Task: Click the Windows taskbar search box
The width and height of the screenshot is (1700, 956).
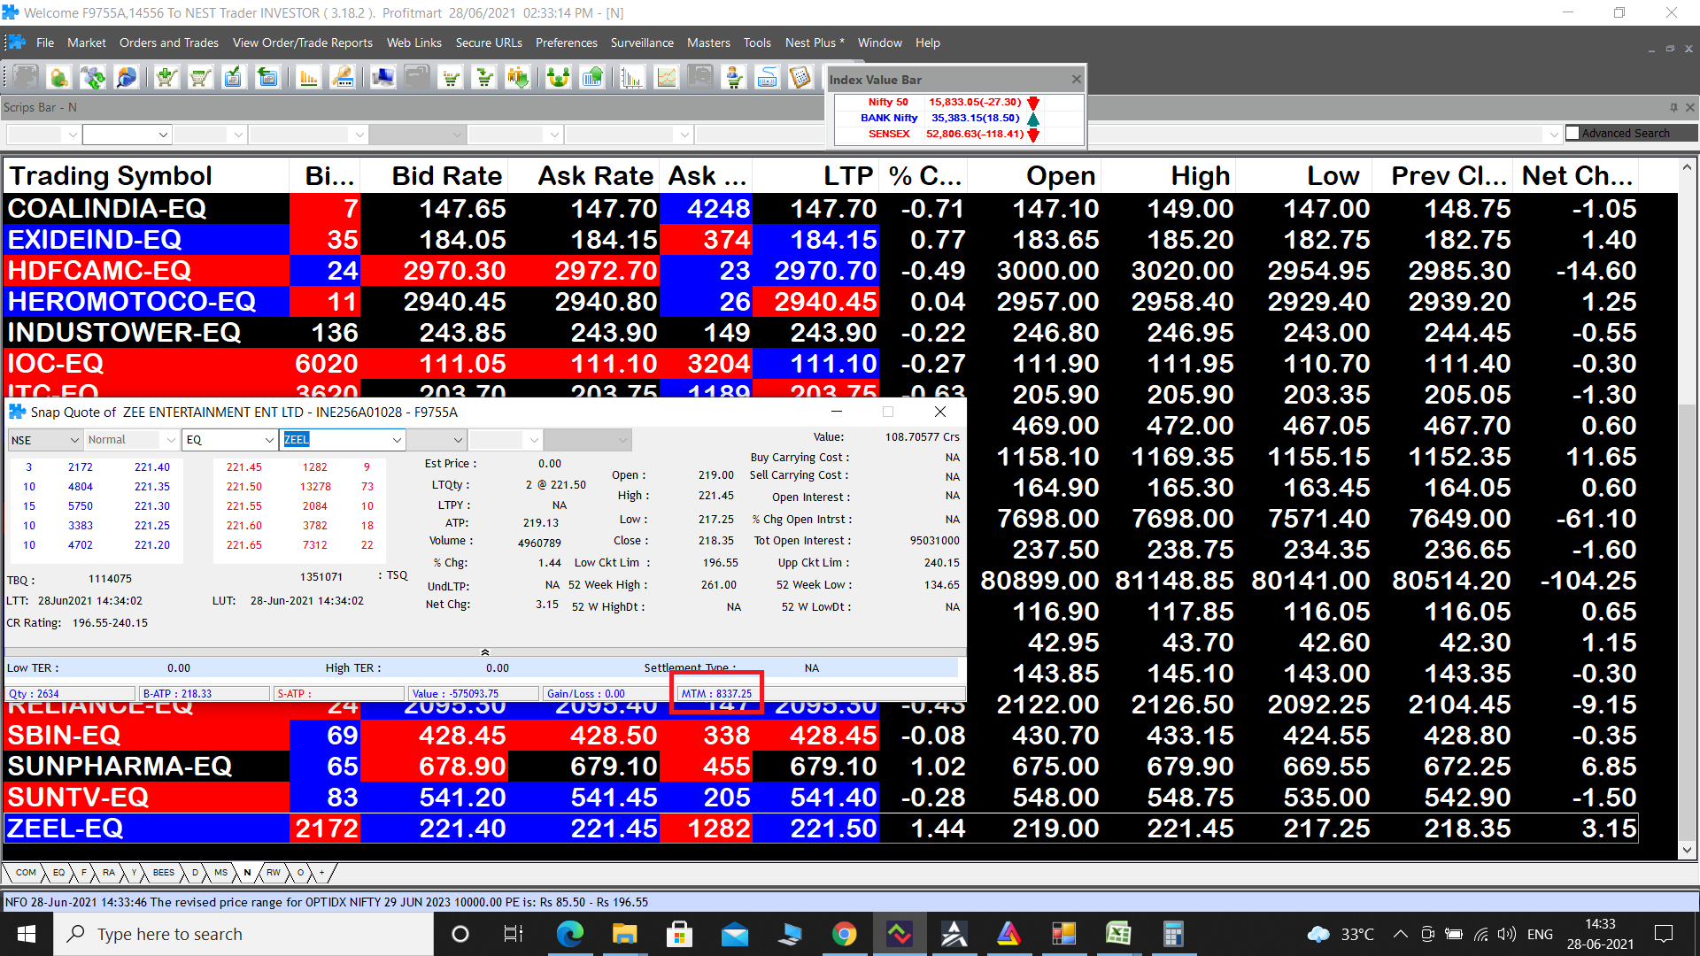Action: pyautogui.click(x=243, y=934)
